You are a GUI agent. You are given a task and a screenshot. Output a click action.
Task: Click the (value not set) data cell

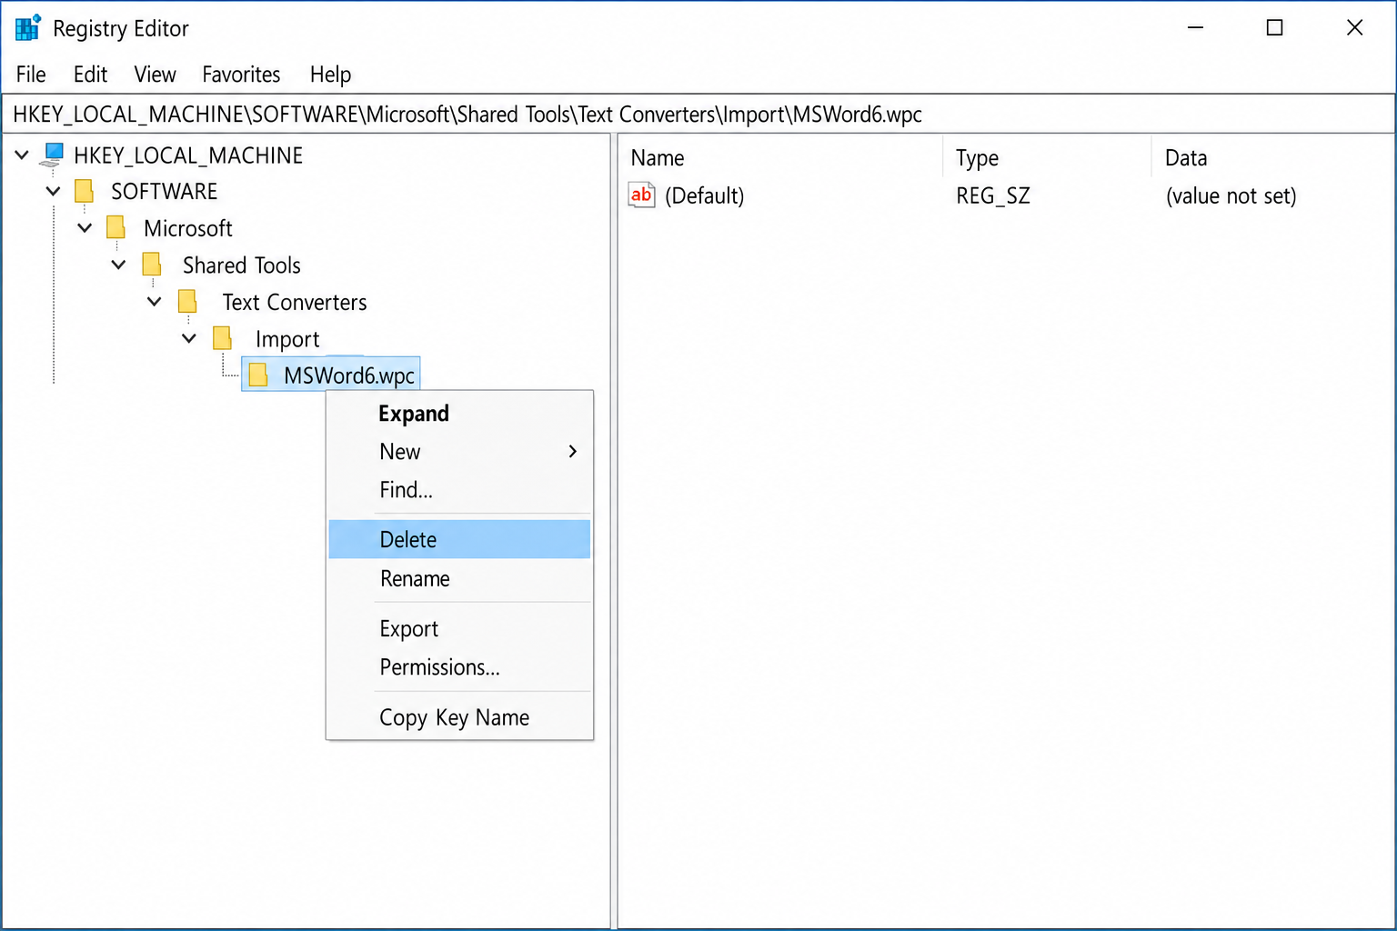click(1231, 195)
